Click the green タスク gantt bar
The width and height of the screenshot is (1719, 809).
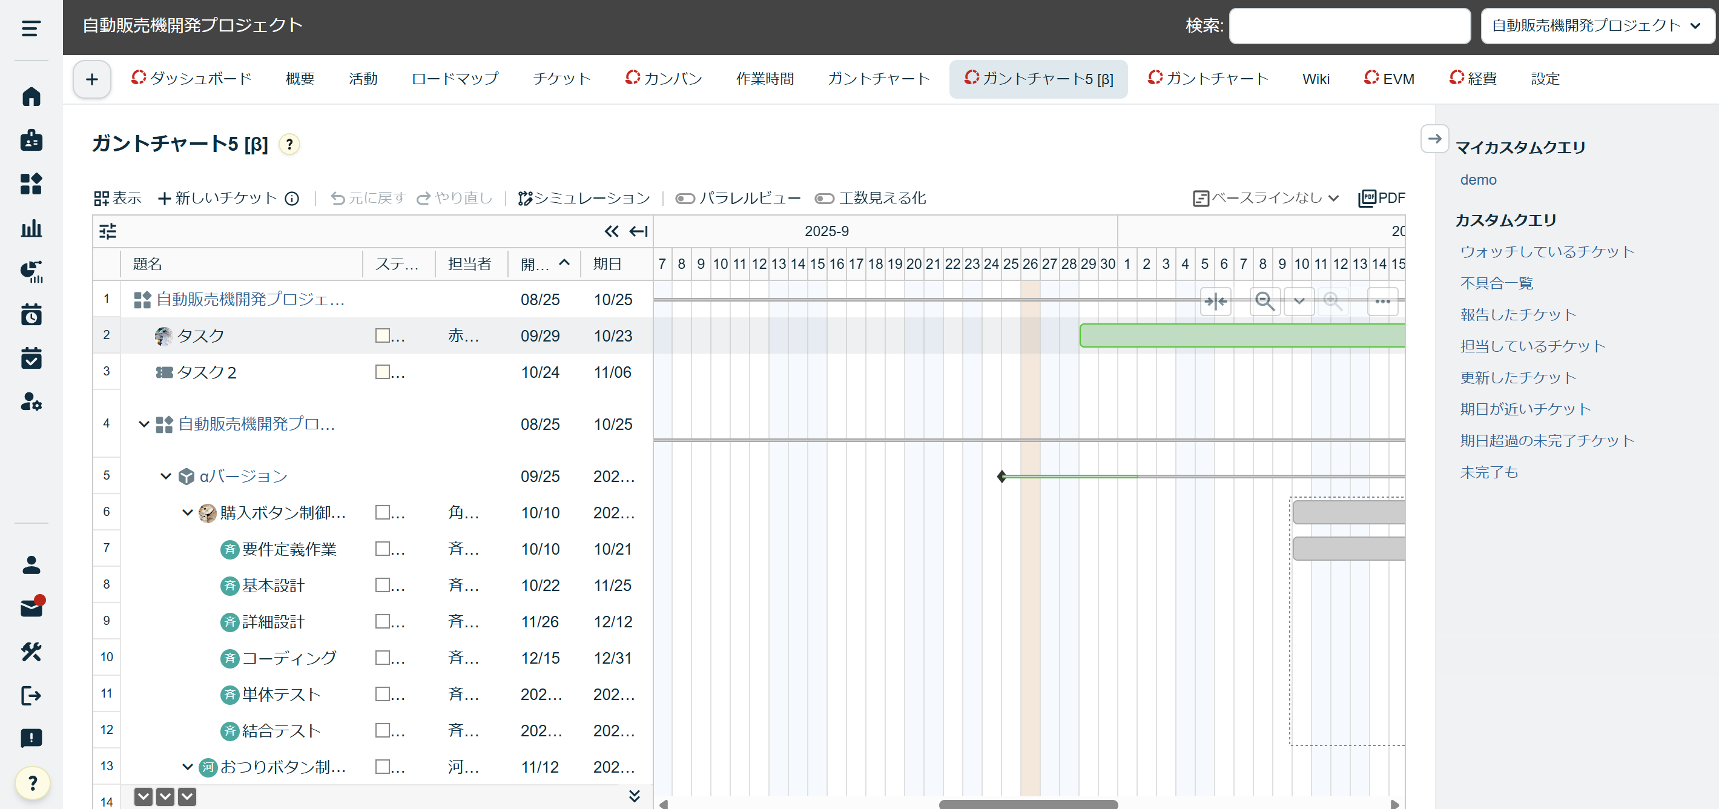coord(1241,335)
